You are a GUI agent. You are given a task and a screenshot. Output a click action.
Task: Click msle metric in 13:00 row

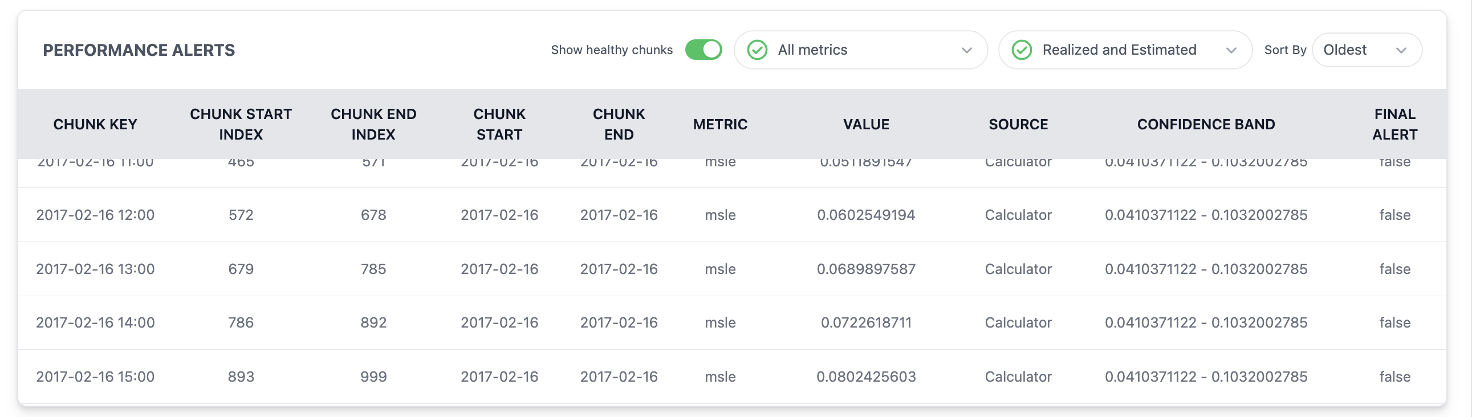tap(720, 268)
